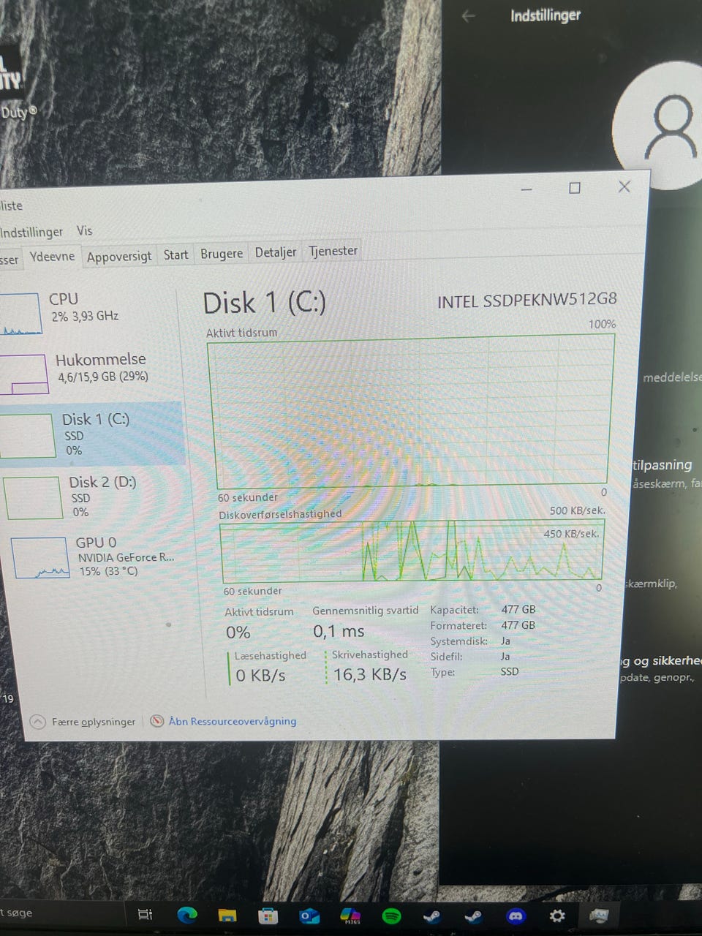Maximize the Task Manager window
The image size is (702, 936).
(575, 188)
